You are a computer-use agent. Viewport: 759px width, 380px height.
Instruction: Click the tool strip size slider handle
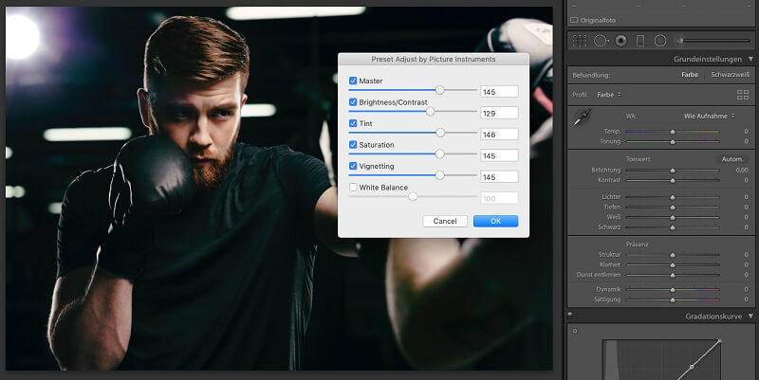click(680, 41)
